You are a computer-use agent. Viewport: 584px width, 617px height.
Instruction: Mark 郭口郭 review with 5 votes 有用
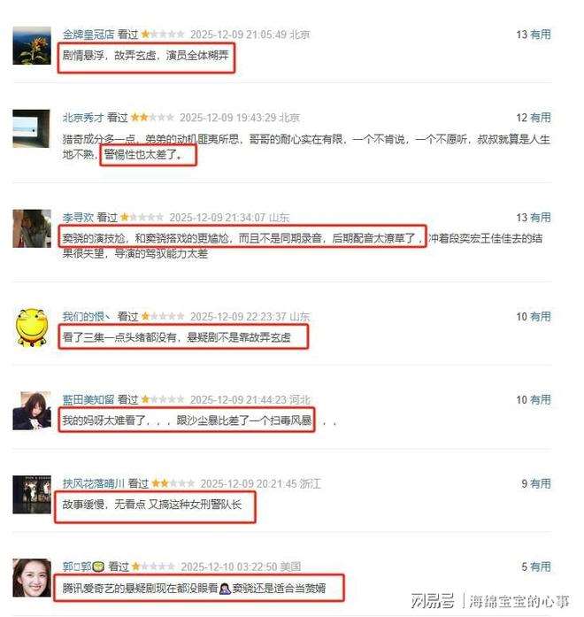541,567
